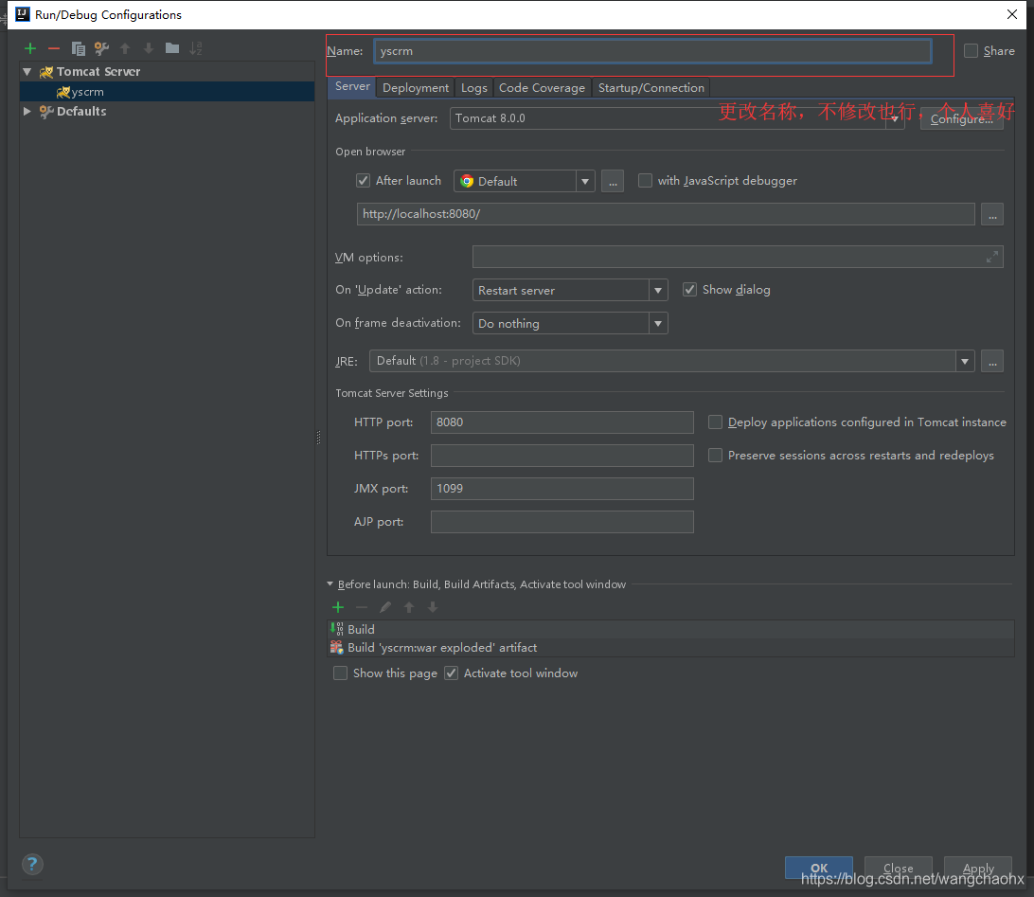Add new configuration with green plus

pyautogui.click(x=30, y=48)
